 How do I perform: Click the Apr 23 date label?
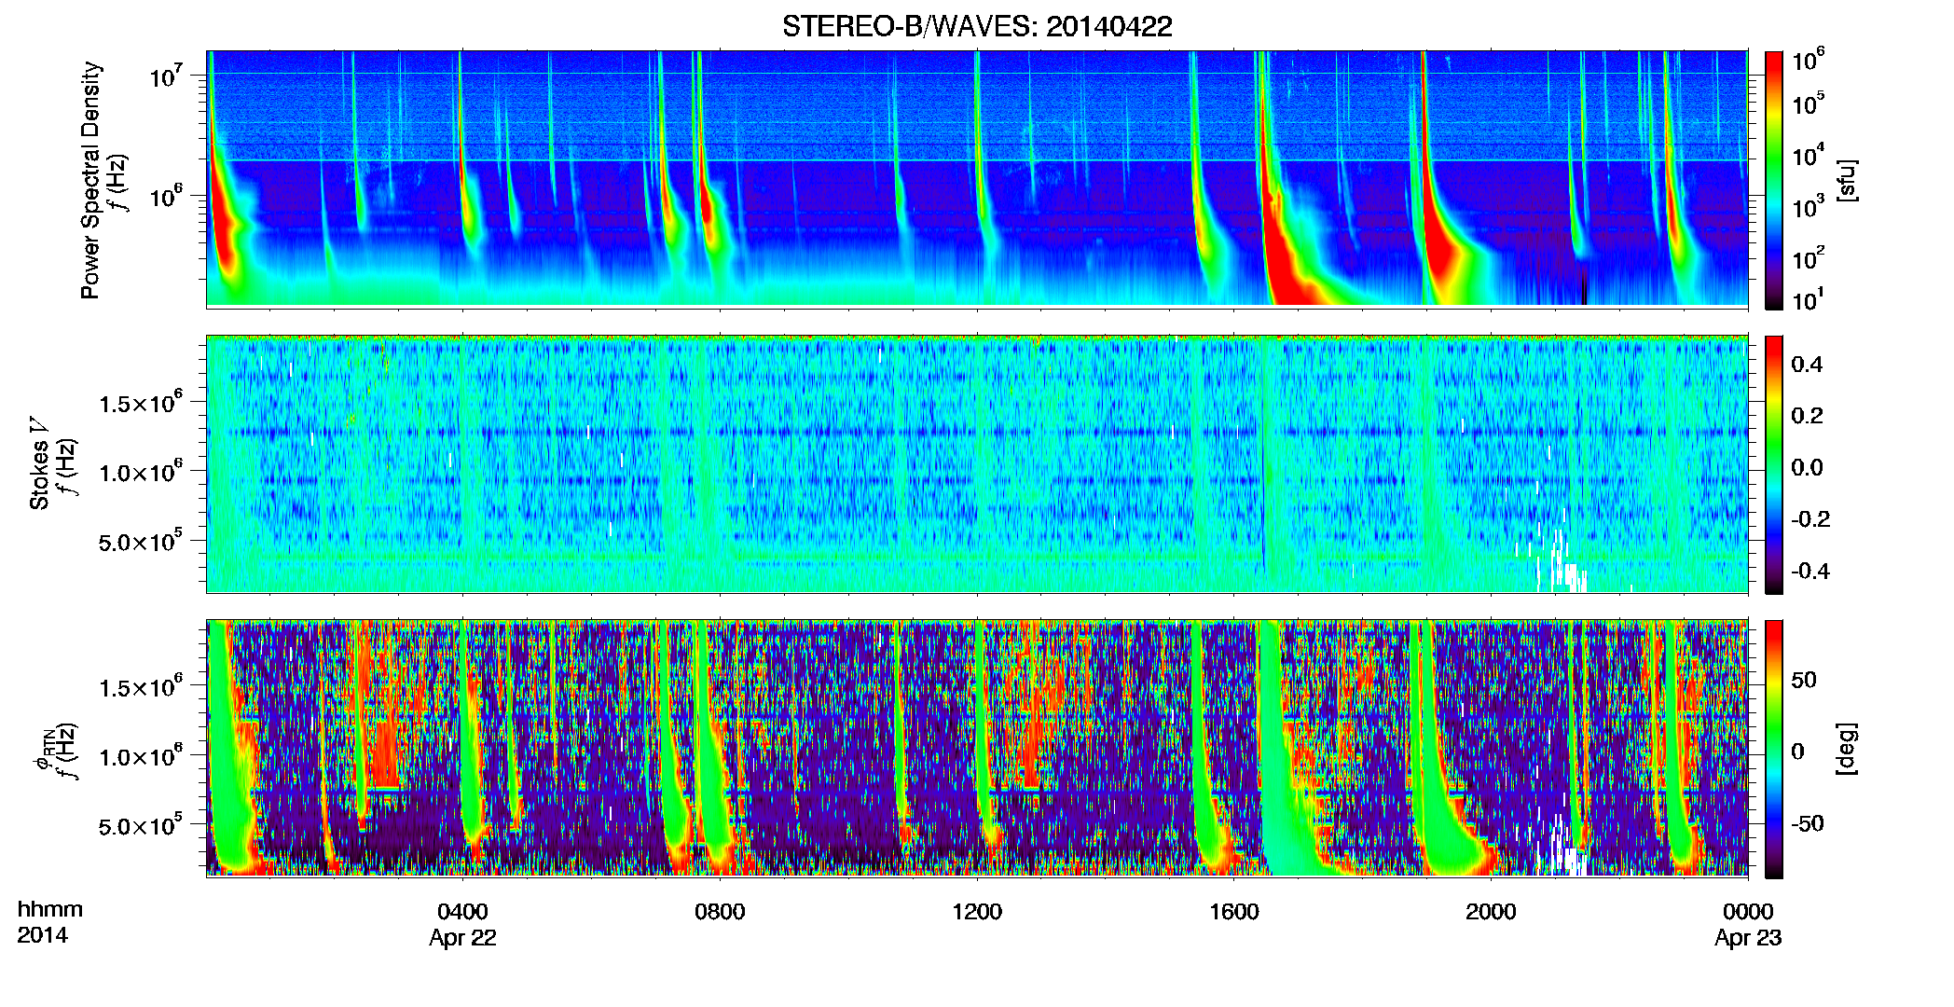tap(1748, 938)
